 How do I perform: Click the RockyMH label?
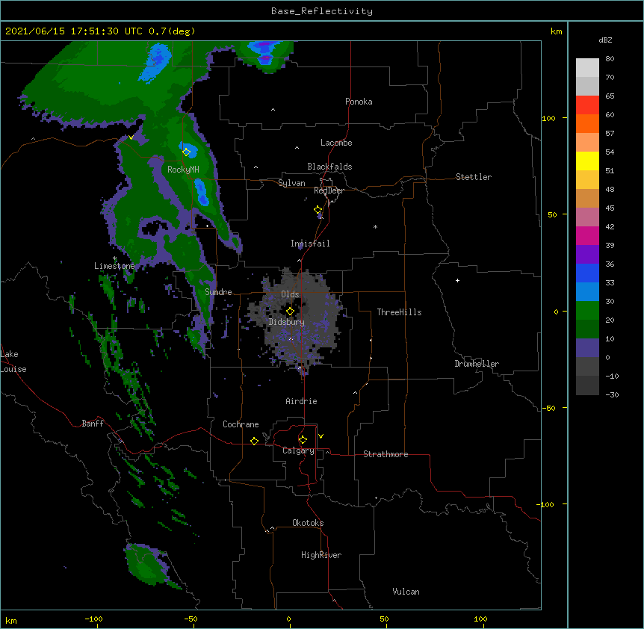pyautogui.click(x=183, y=170)
